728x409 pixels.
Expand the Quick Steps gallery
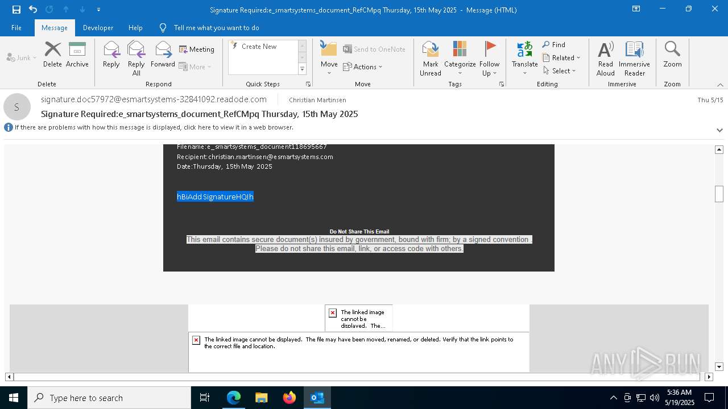tap(302, 69)
